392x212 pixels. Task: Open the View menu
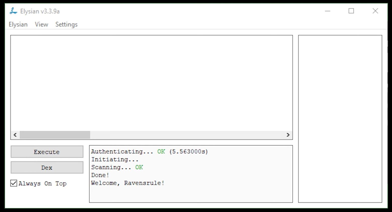pyautogui.click(x=41, y=24)
